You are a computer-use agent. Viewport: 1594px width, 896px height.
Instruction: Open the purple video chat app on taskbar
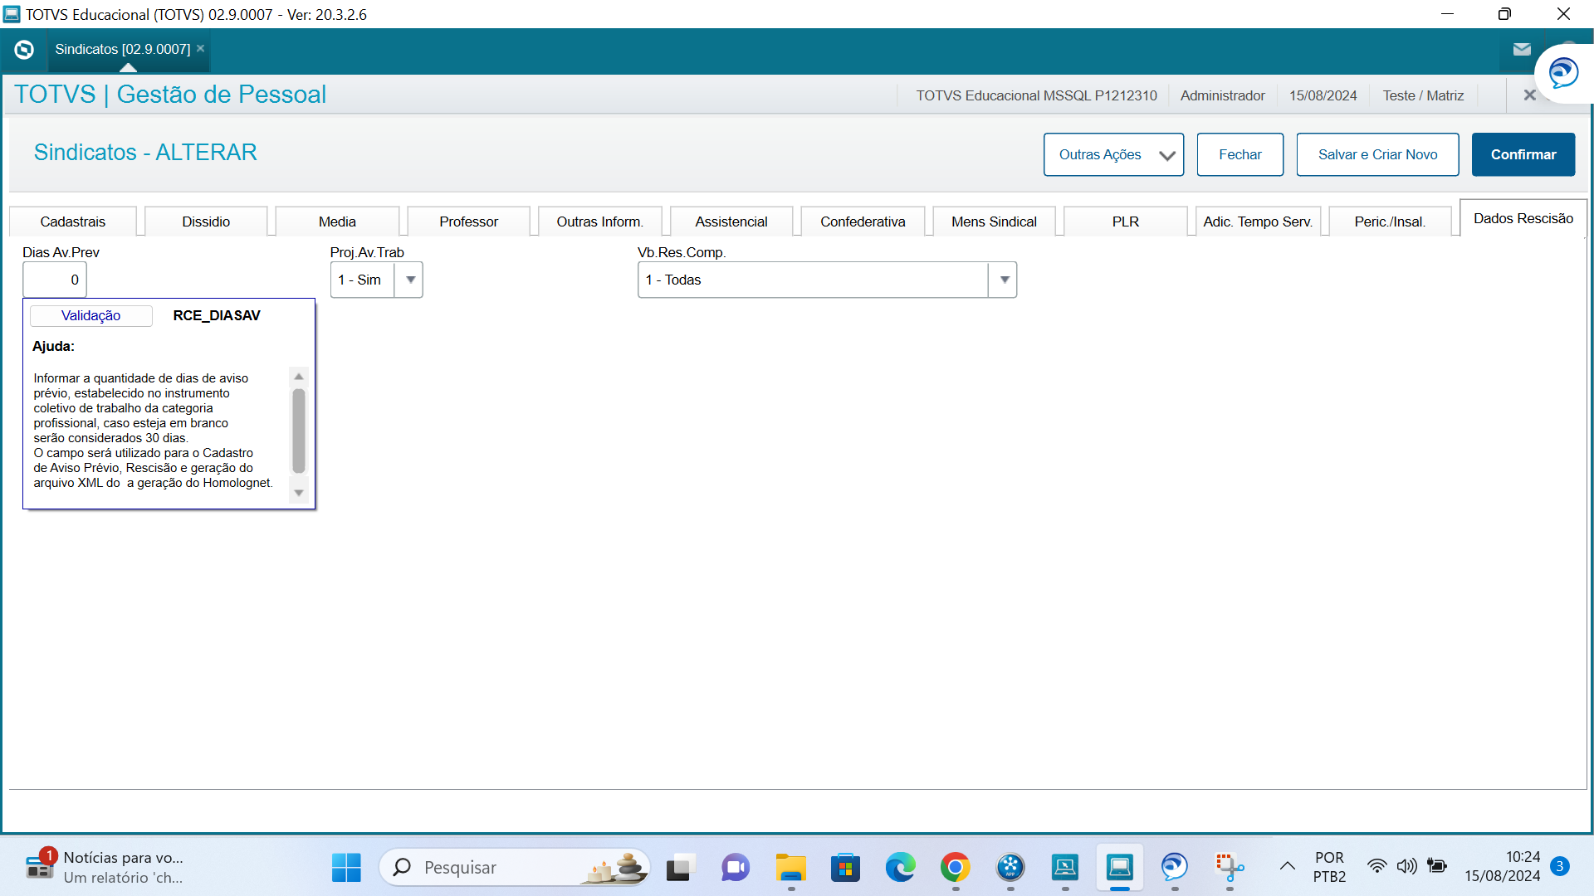coord(735,868)
